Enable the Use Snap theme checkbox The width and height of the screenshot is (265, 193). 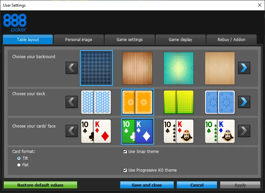[125, 152]
